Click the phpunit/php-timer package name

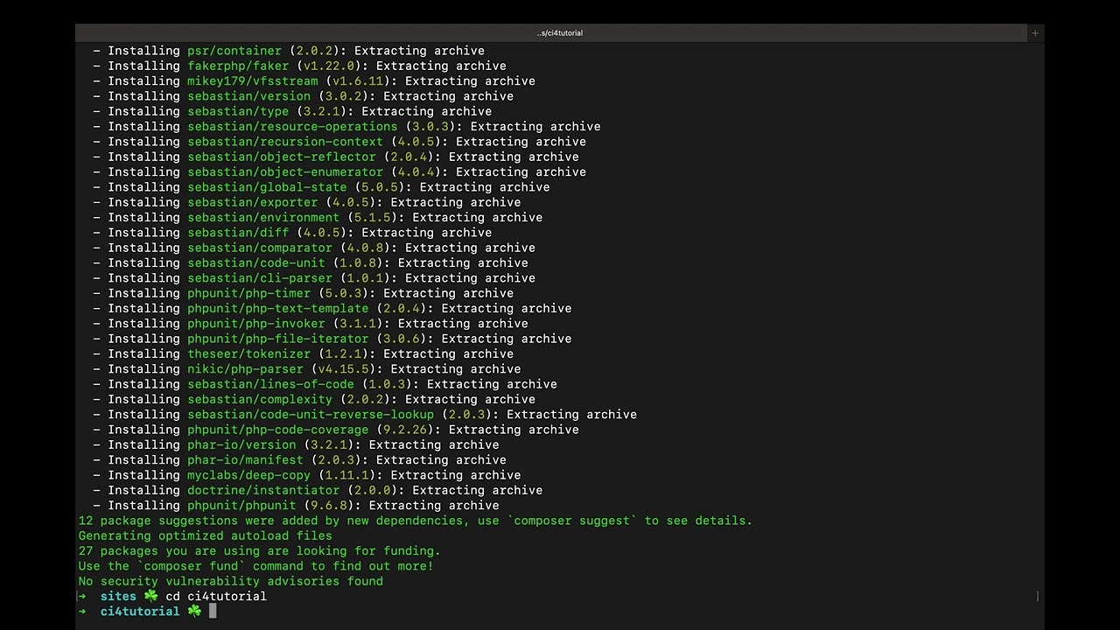pyautogui.click(x=249, y=293)
